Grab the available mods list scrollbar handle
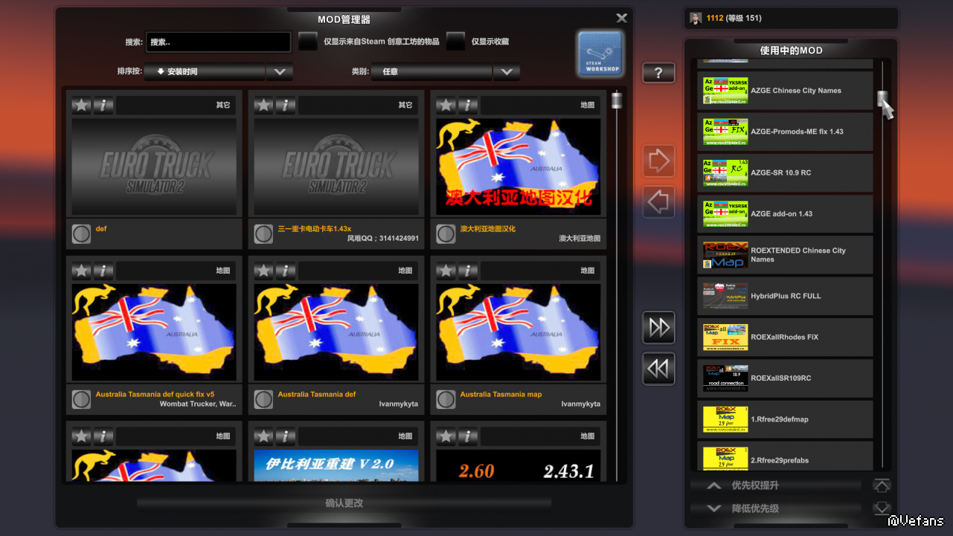 [617, 100]
